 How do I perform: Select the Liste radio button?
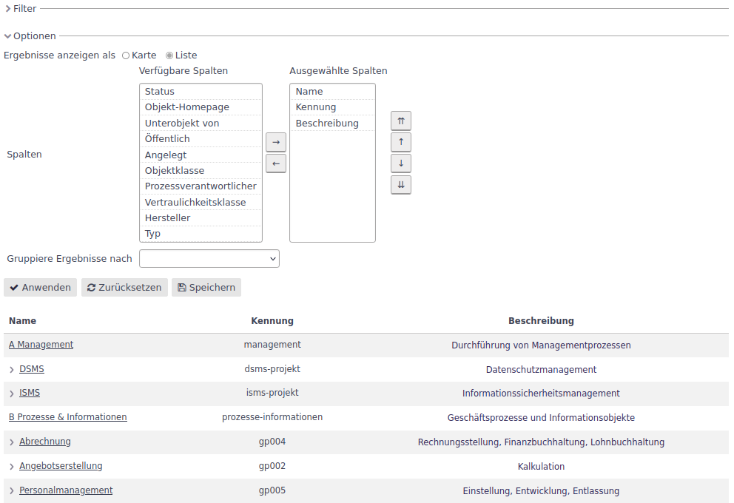pos(169,55)
